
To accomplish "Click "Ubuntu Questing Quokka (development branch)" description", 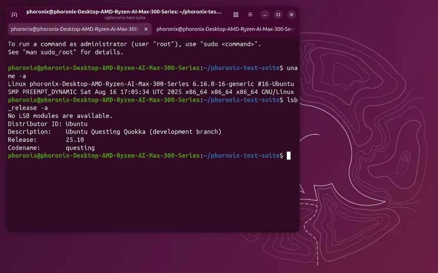I will pyautogui.click(x=143, y=132).
